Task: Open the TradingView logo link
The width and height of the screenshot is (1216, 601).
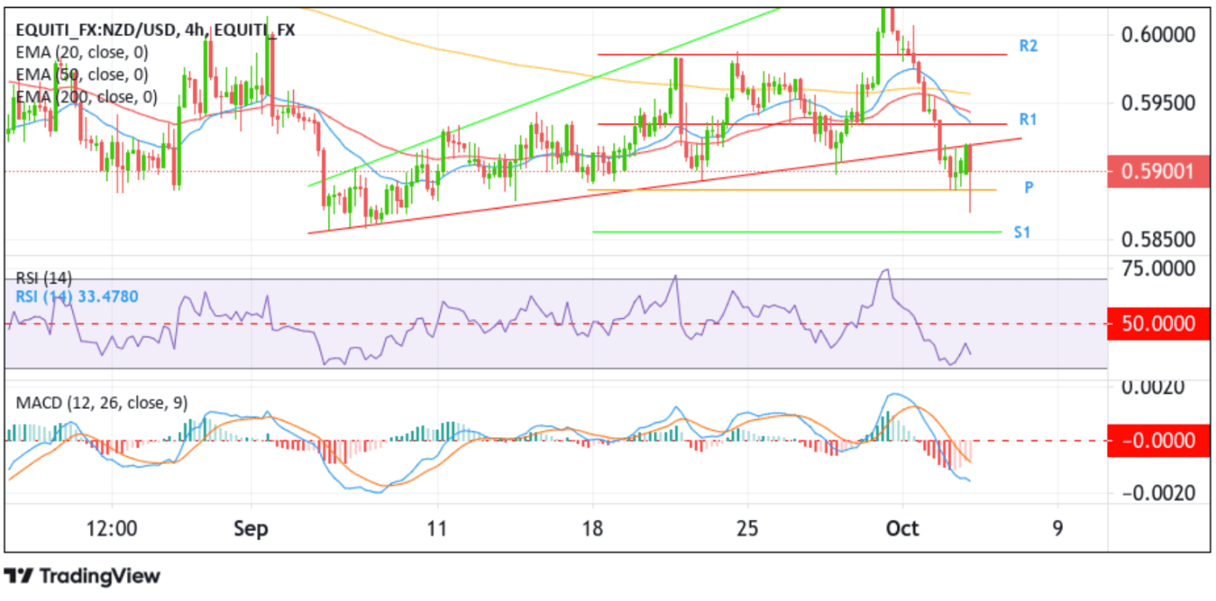Action: pyautogui.click(x=82, y=577)
